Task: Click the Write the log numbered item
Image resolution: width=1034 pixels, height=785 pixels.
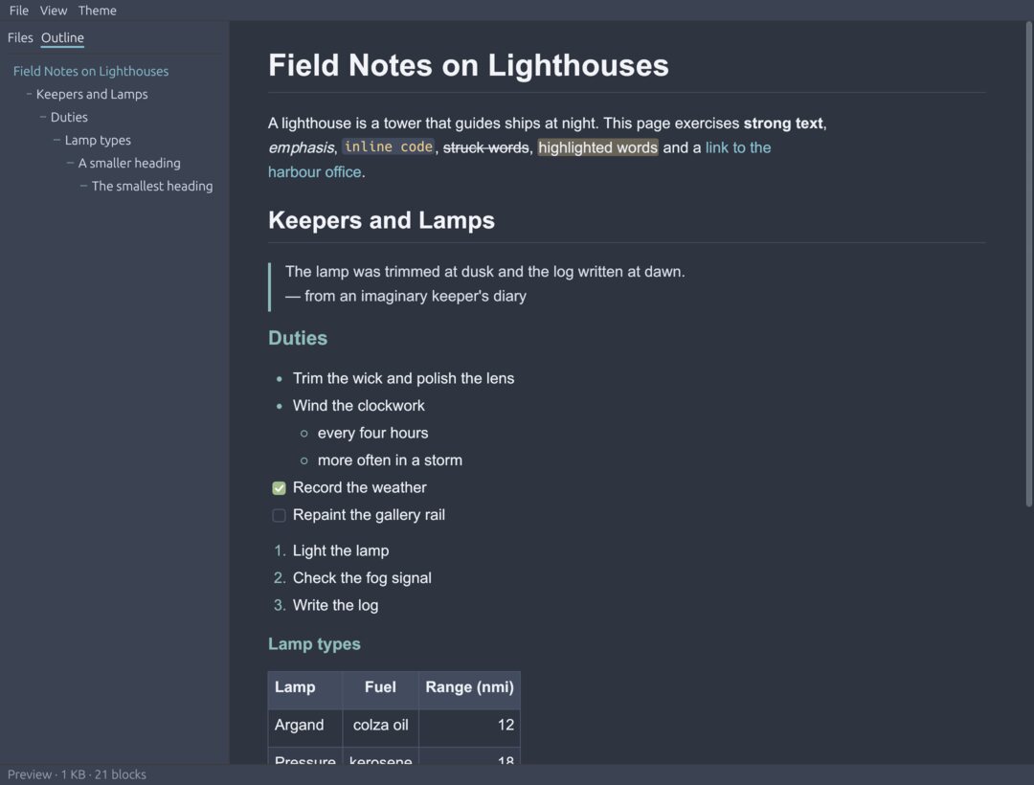Action: (x=335, y=605)
